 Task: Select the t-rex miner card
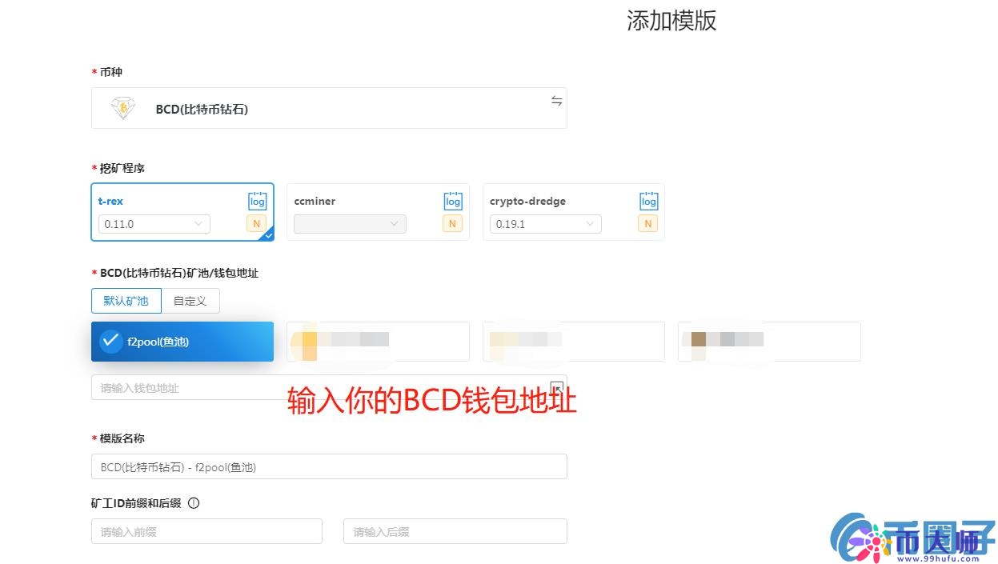182,212
